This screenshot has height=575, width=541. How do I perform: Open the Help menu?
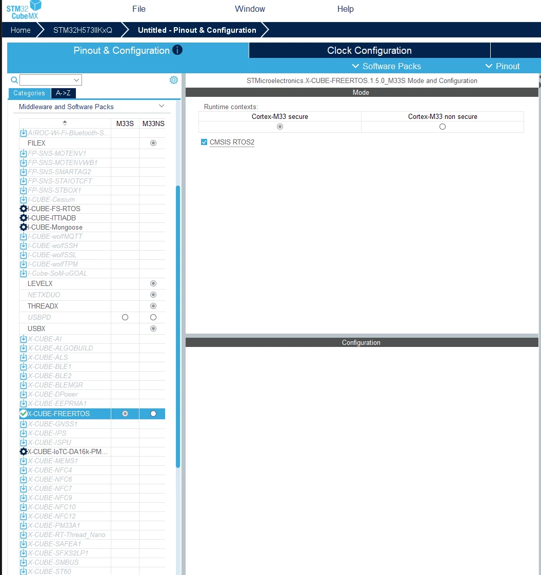[x=346, y=9]
